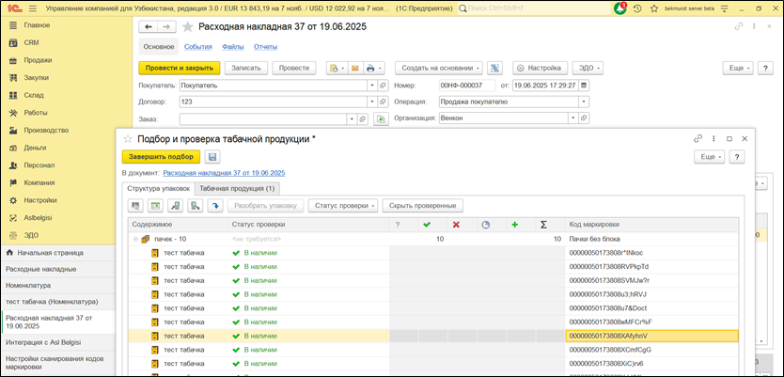Mark the tobacco selection dialog as favorite star

coord(128,138)
